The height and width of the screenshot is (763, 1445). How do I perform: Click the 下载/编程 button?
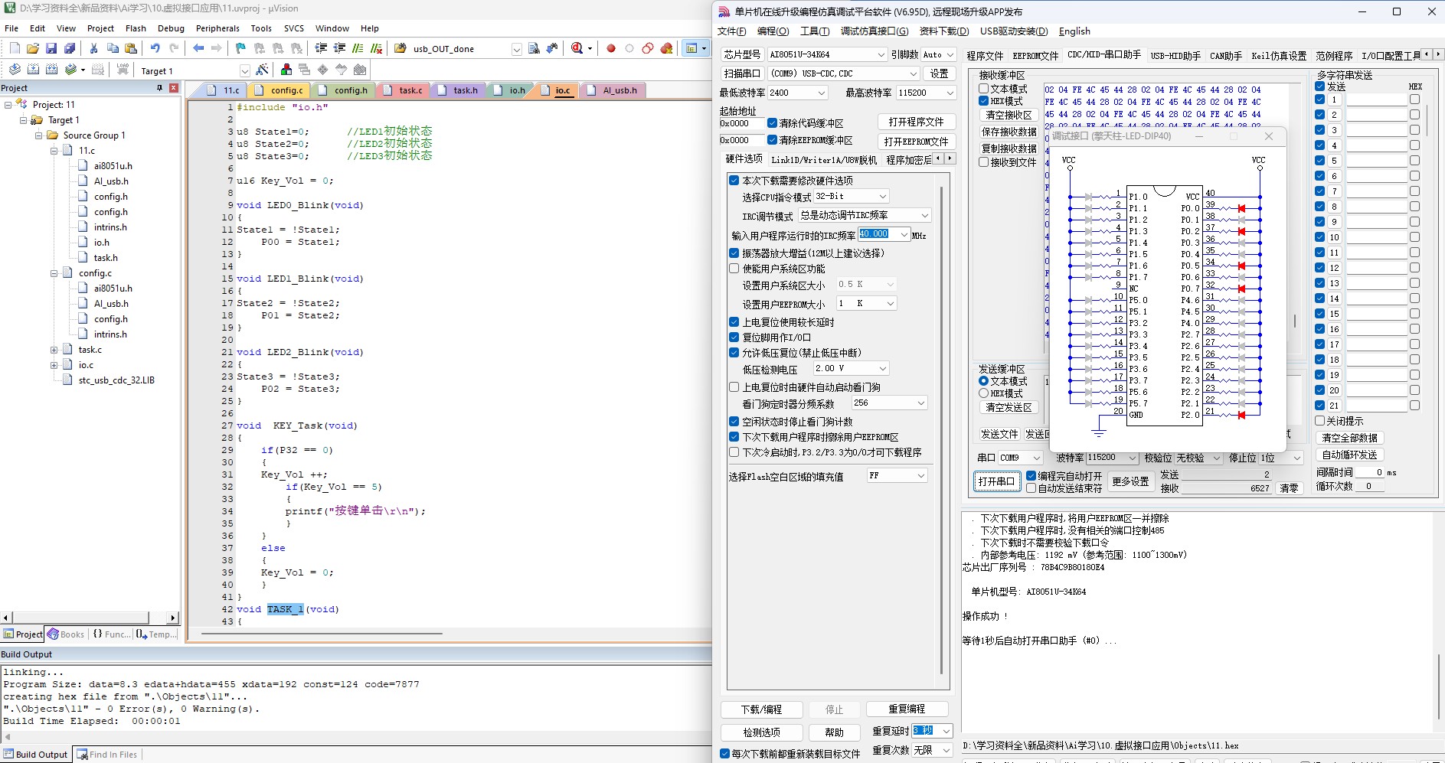pyautogui.click(x=761, y=709)
